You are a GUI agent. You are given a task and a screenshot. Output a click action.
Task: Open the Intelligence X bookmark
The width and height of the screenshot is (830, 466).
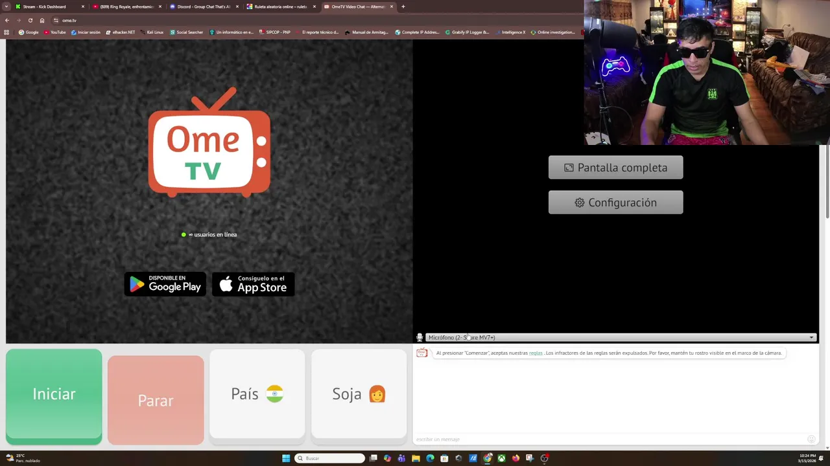(510, 32)
